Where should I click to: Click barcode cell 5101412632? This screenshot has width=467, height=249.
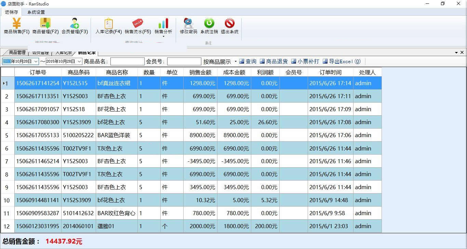click(79, 213)
